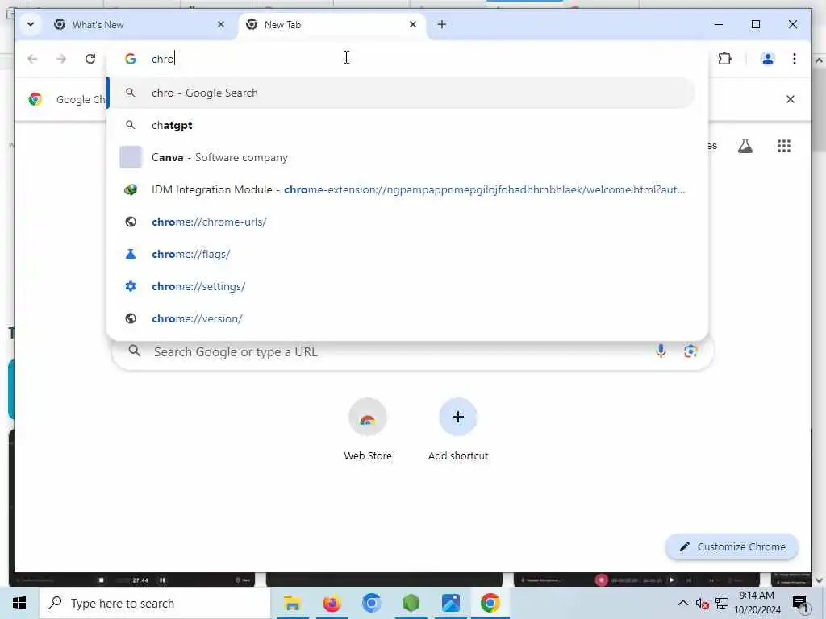Image resolution: width=826 pixels, height=619 pixels.
Task: Click the flask icon of flags suggestion
Action: [131, 254]
